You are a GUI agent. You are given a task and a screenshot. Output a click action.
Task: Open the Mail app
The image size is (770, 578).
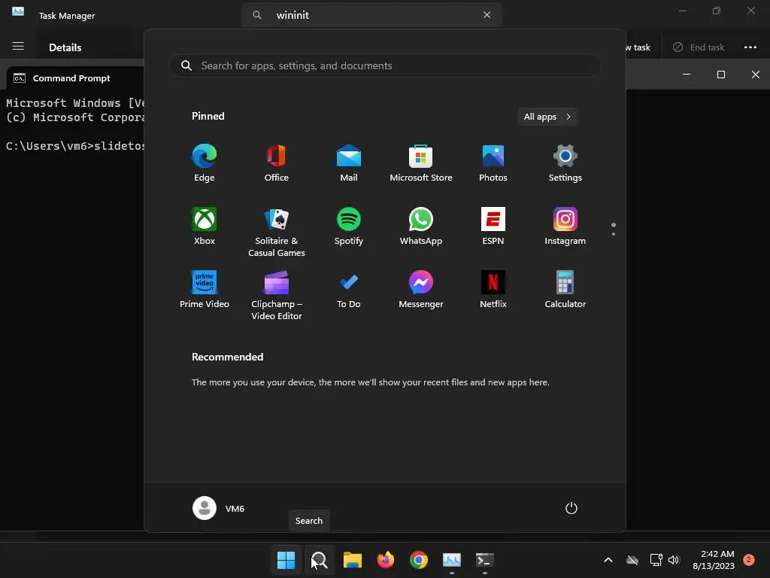349,163
